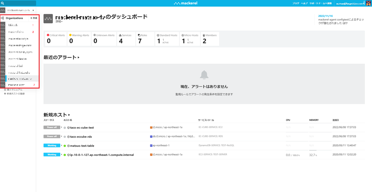Select the last organization in the list

point(20,85)
